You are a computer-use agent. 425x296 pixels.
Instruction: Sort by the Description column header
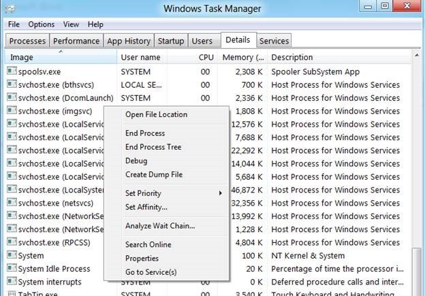[340, 57]
